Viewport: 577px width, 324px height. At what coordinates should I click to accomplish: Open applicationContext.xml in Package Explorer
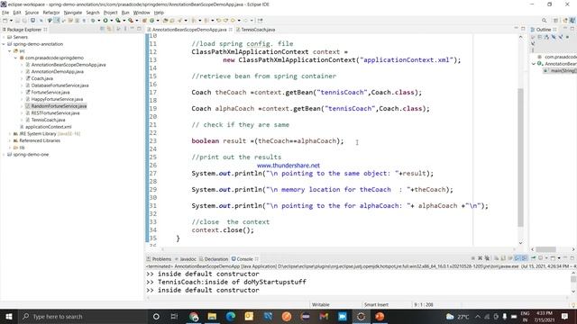[48, 127]
